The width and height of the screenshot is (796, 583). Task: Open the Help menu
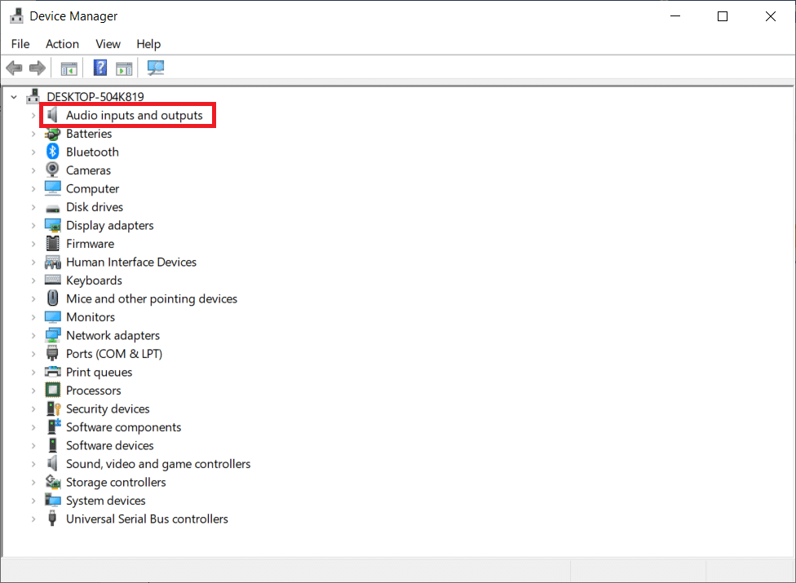click(x=148, y=44)
